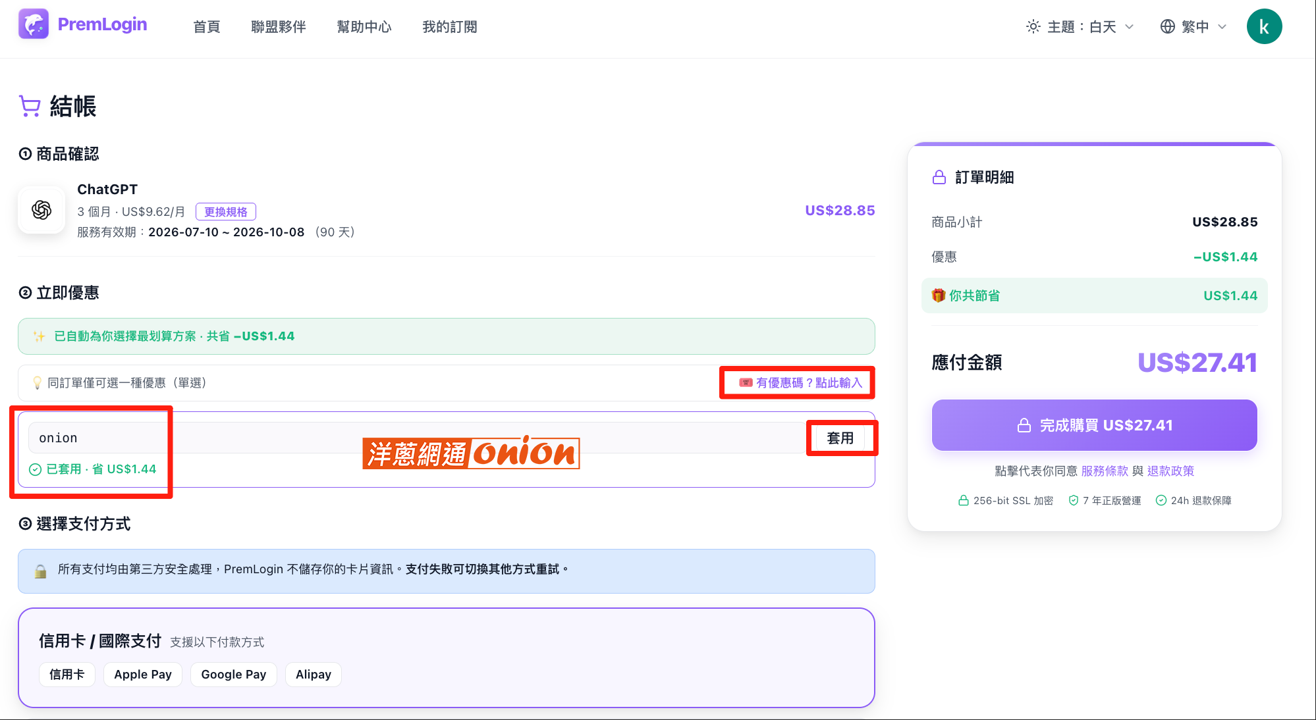Click the 應付金額 total US$27.41

click(x=1197, y=363)
